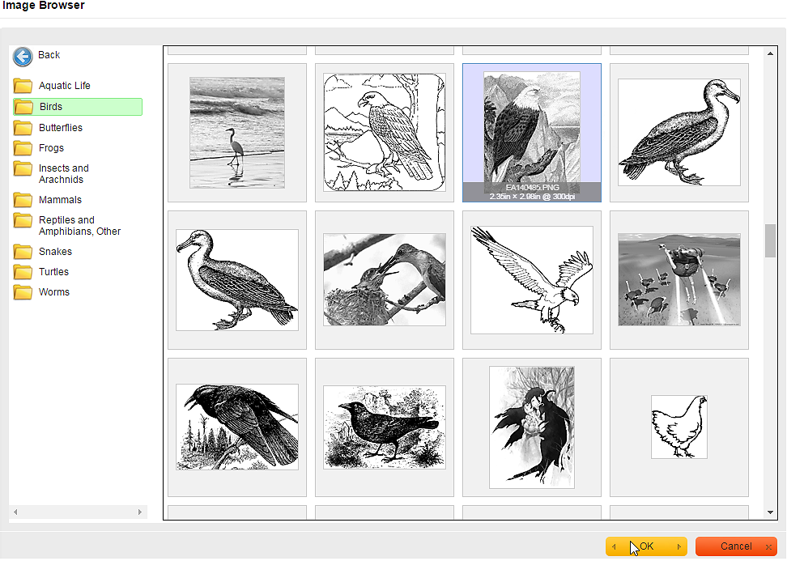Select the flying eagle outline thumbnail

coord(532,280)
